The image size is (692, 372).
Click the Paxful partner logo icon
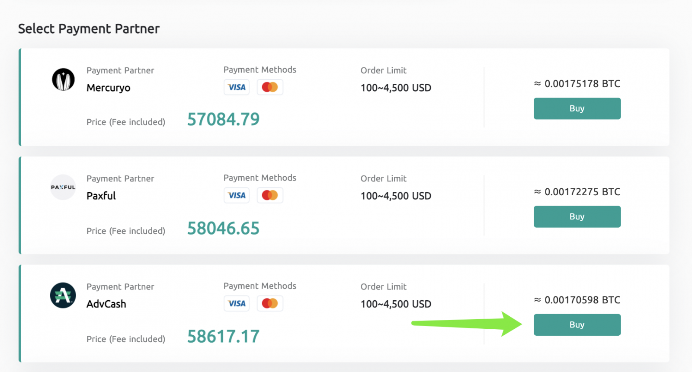coord(63,187)
